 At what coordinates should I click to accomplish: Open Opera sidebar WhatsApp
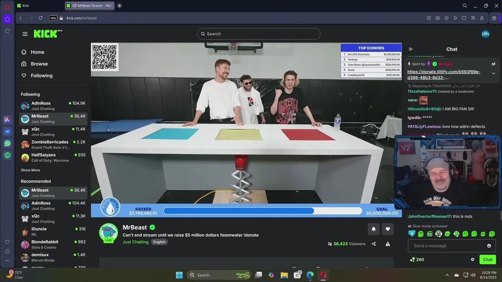click(7, 144)
